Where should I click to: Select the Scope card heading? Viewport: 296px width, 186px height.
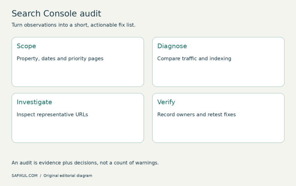click(26, 46)
